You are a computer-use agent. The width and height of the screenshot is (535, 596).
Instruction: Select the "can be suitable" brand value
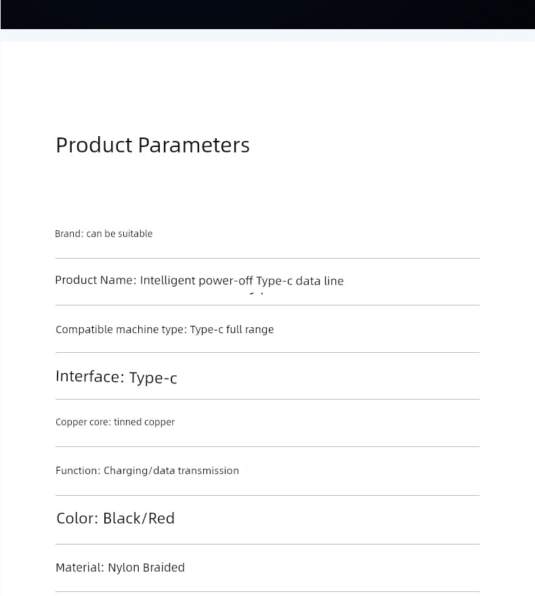pyautogui.click(x=119, y=234)
